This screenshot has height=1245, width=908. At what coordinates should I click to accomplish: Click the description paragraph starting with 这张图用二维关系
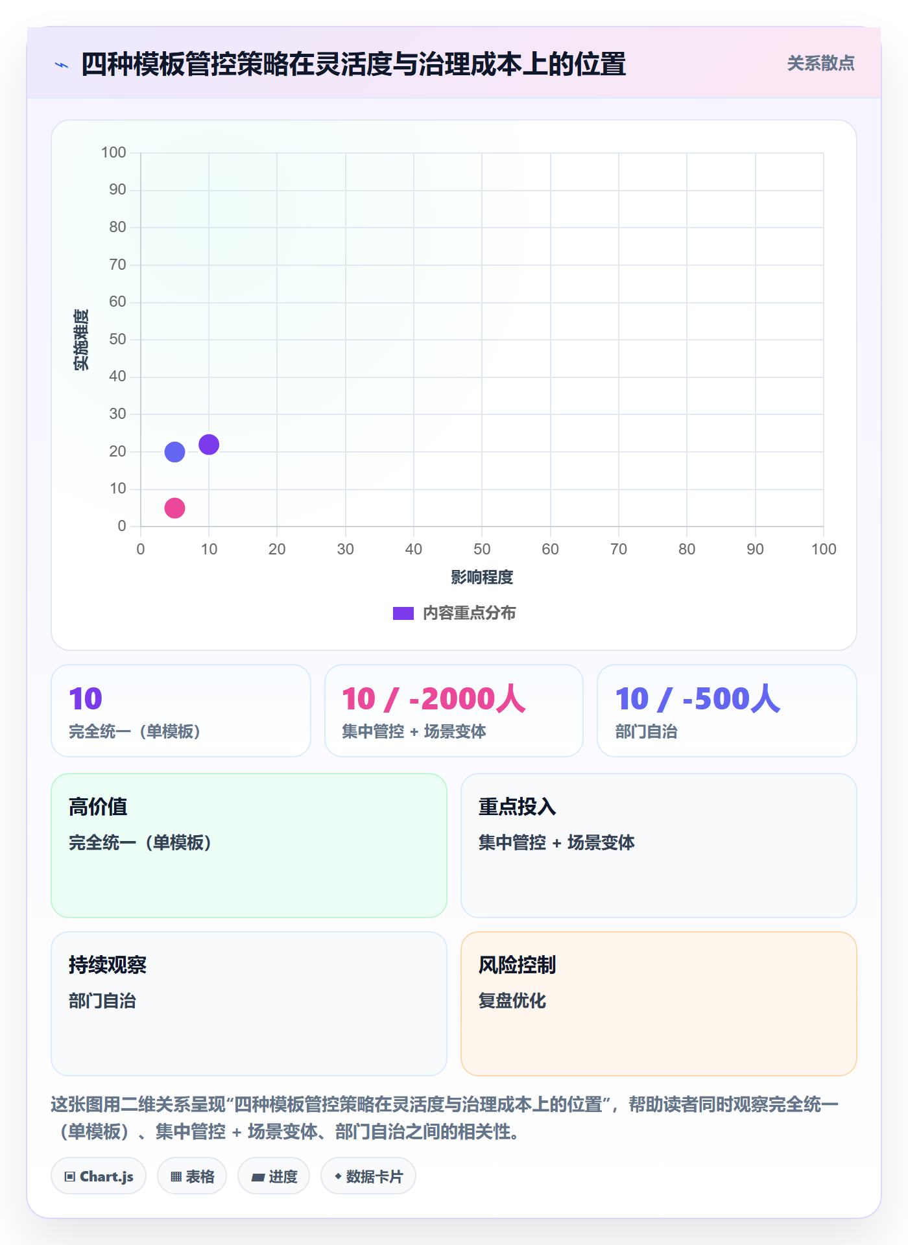tap(446, 1118)
